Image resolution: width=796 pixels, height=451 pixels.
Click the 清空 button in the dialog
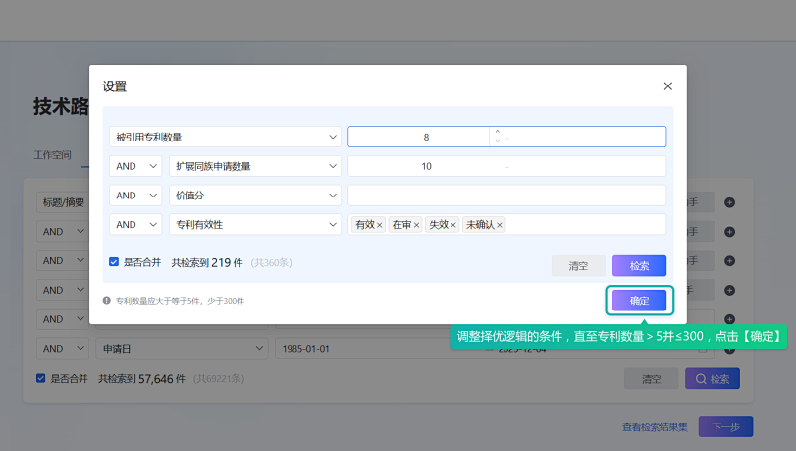[578, 266]
